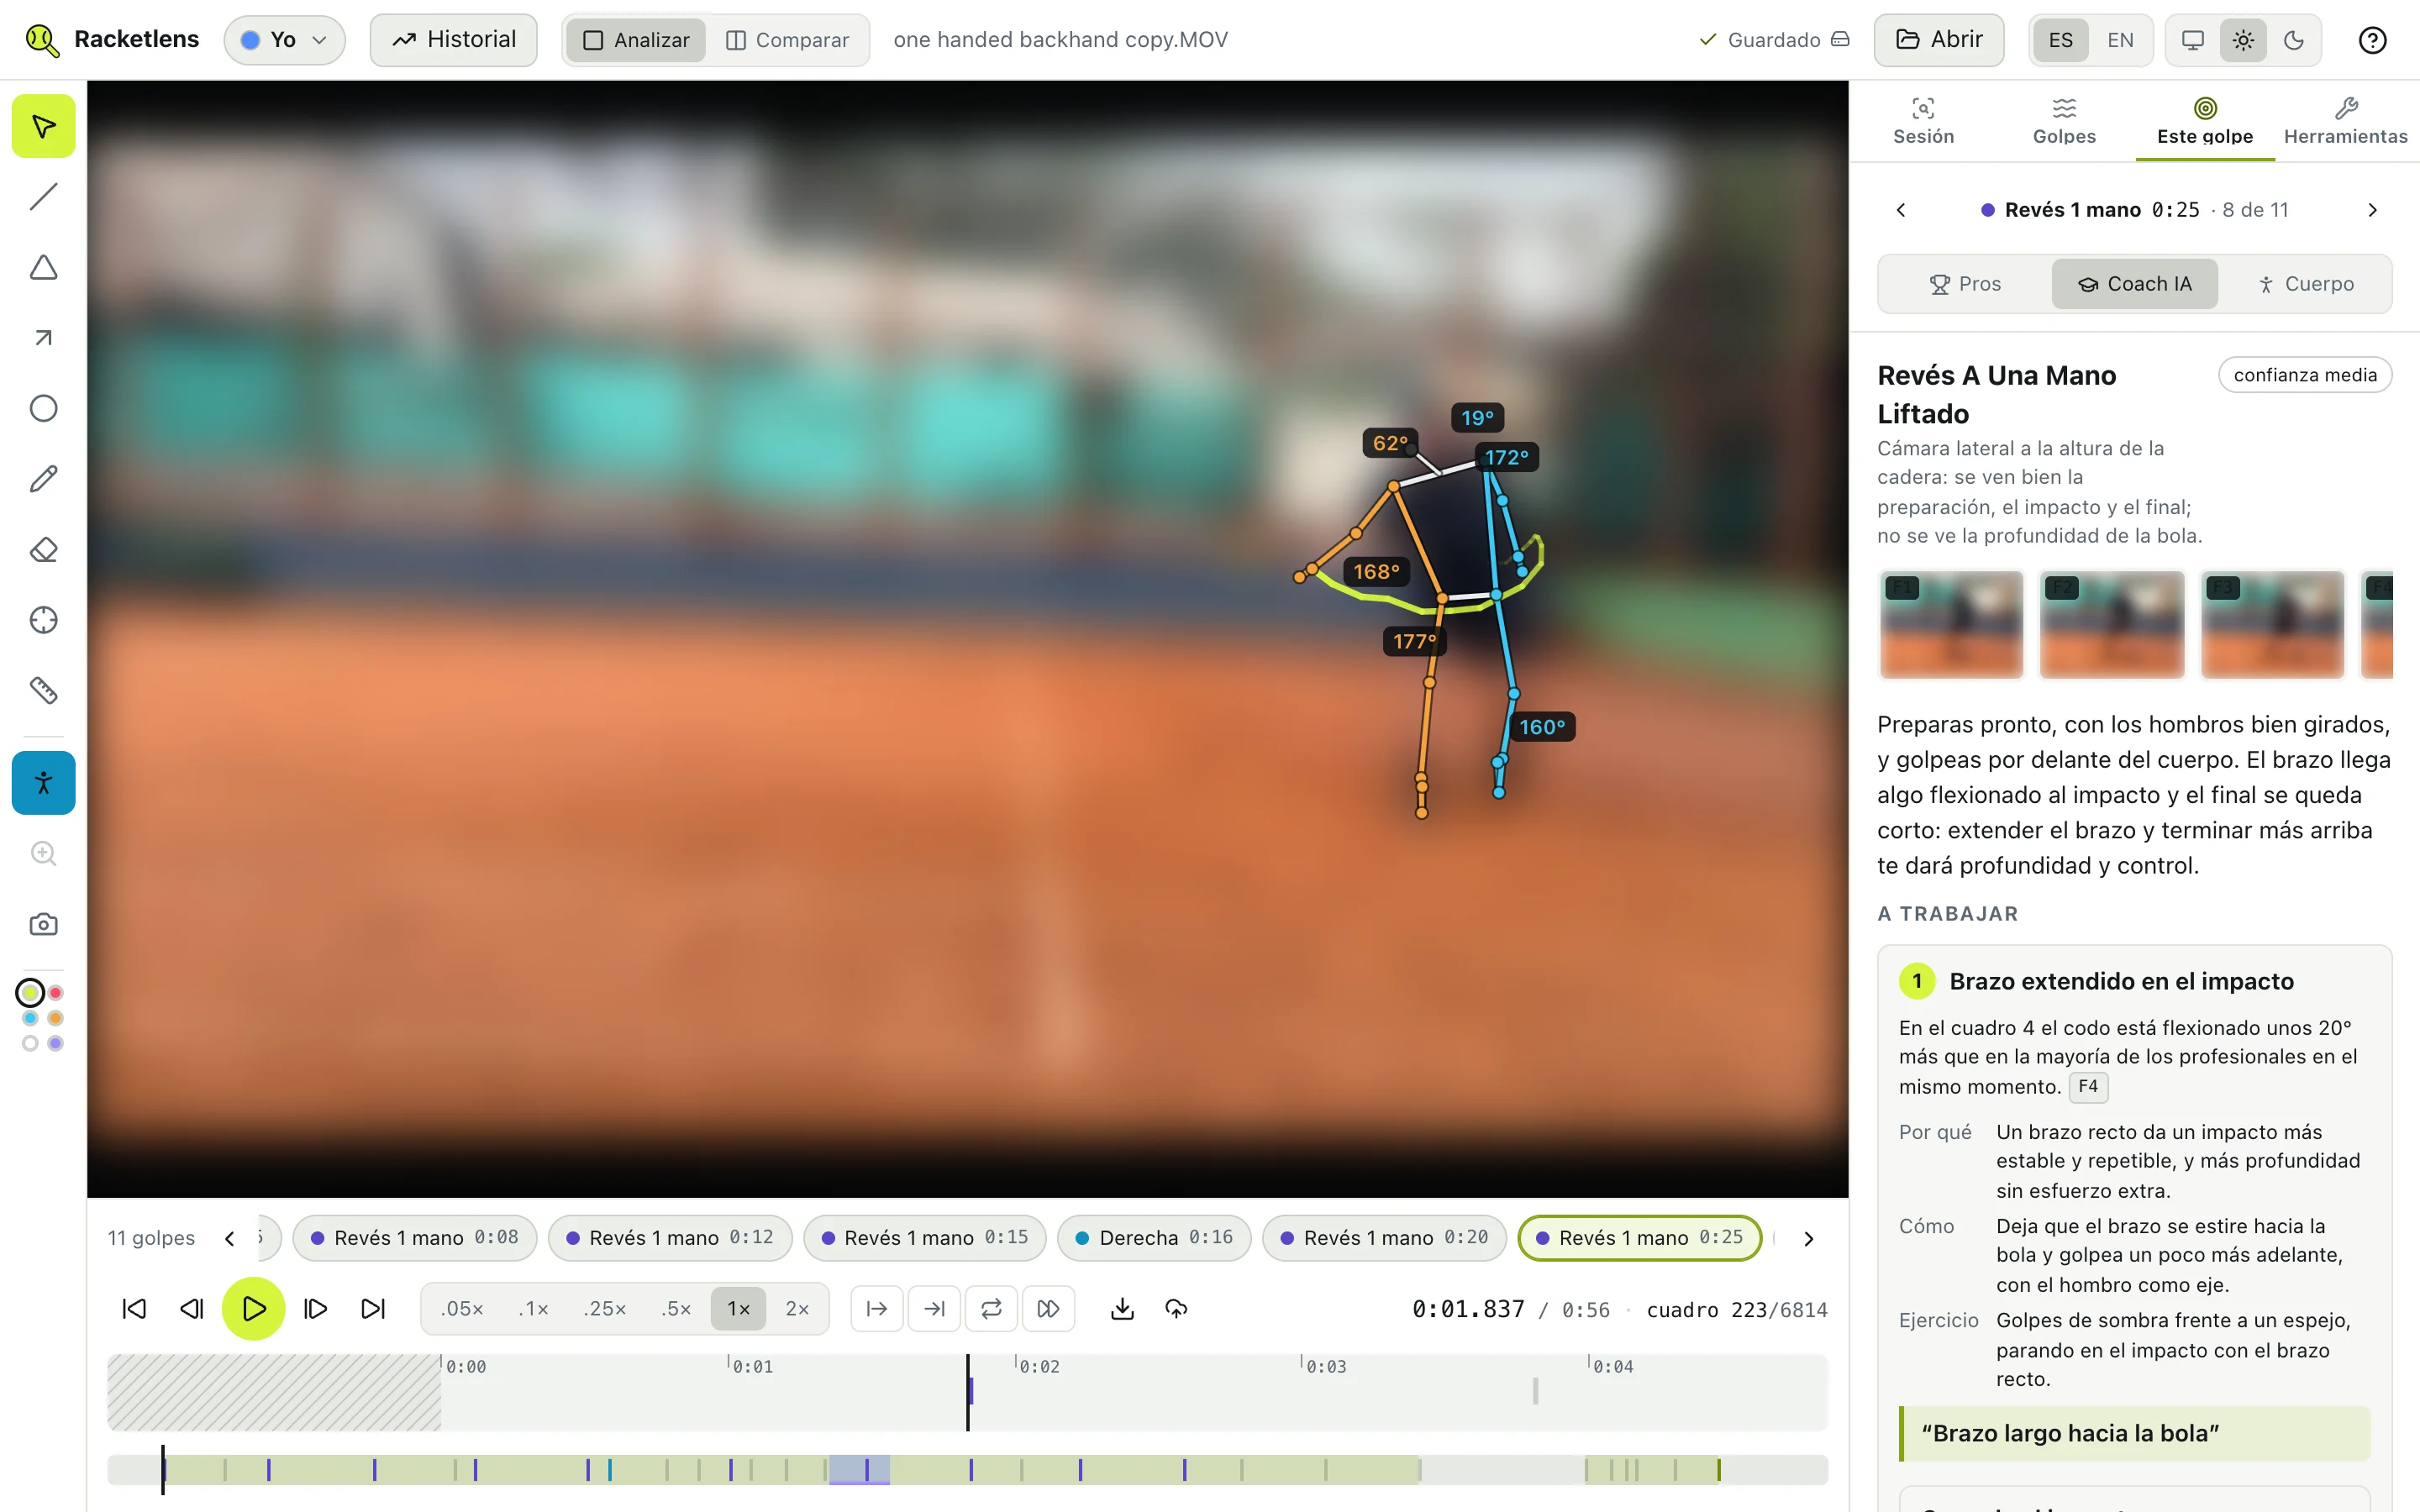Toggle loop playback icon
The image size is (2420, 1512).
991,1308
